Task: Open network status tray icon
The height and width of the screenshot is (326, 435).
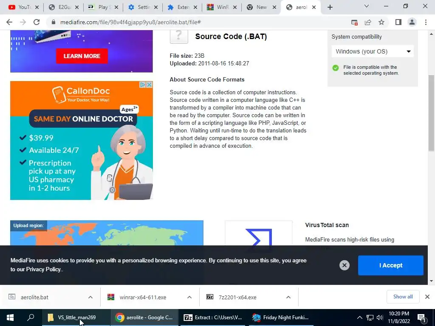Action: pos(370,318)
